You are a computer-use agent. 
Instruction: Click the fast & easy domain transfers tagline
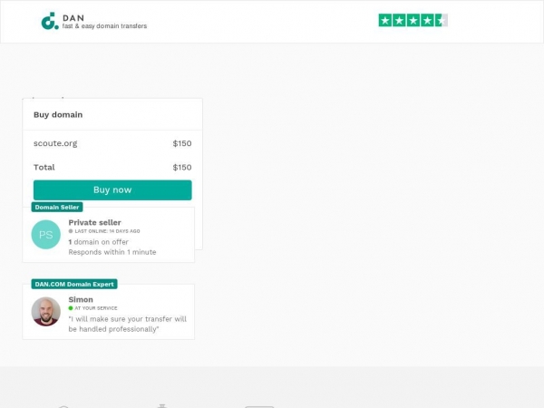click(105, 26)
